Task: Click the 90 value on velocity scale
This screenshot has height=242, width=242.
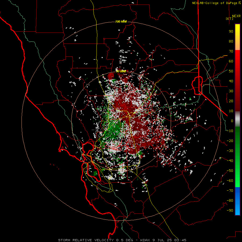Action: [x=231, y=31]
